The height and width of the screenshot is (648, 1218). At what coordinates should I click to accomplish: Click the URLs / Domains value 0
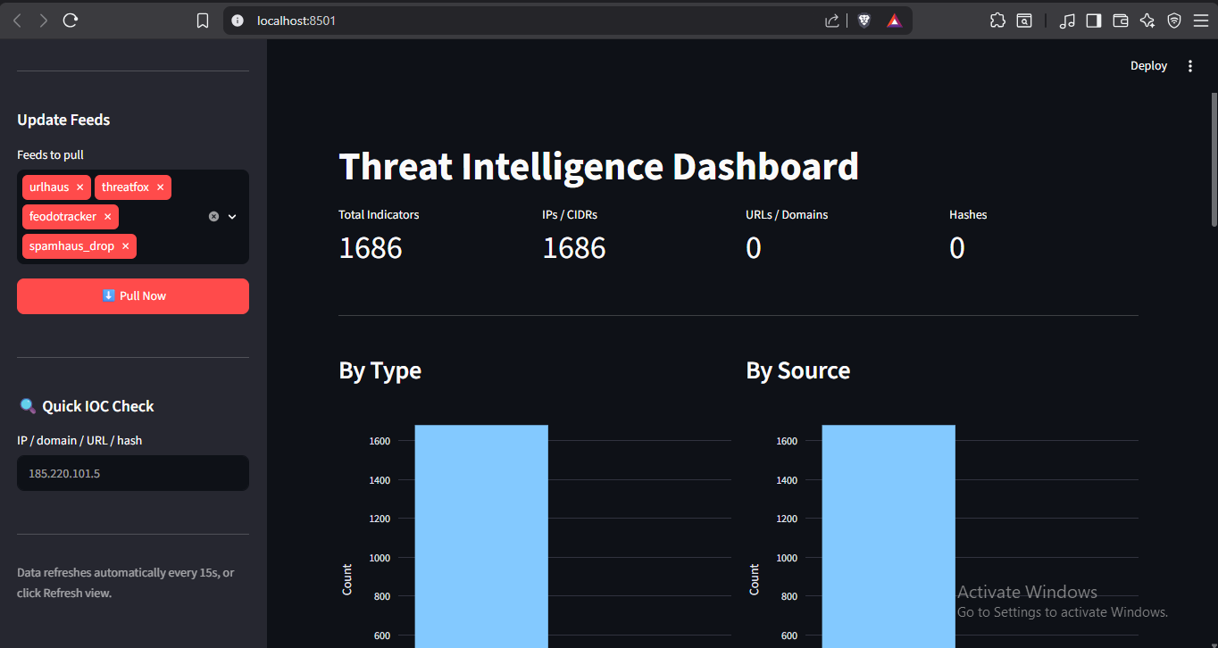754,247
